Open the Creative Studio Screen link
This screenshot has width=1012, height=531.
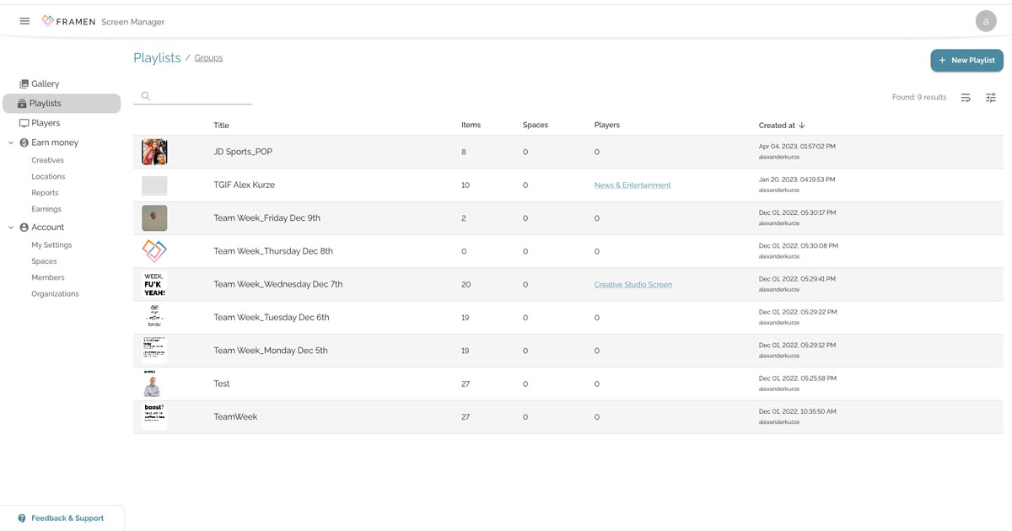point(633,284)
